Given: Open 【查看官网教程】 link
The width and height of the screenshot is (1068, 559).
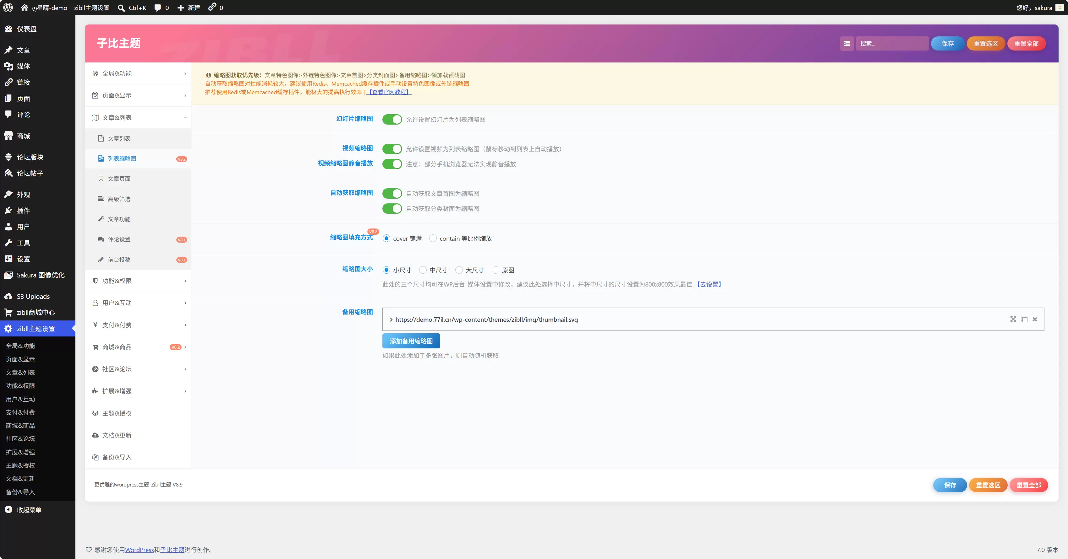Looking at the screenshot, I should click(389, 92).
